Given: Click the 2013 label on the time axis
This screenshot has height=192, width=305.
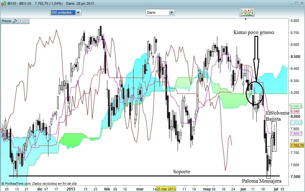Looking at the screenshot, I should (x=71, y=189).
